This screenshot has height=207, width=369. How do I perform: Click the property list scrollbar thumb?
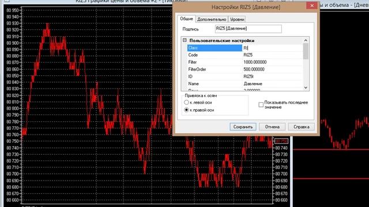tap(306, 51)
